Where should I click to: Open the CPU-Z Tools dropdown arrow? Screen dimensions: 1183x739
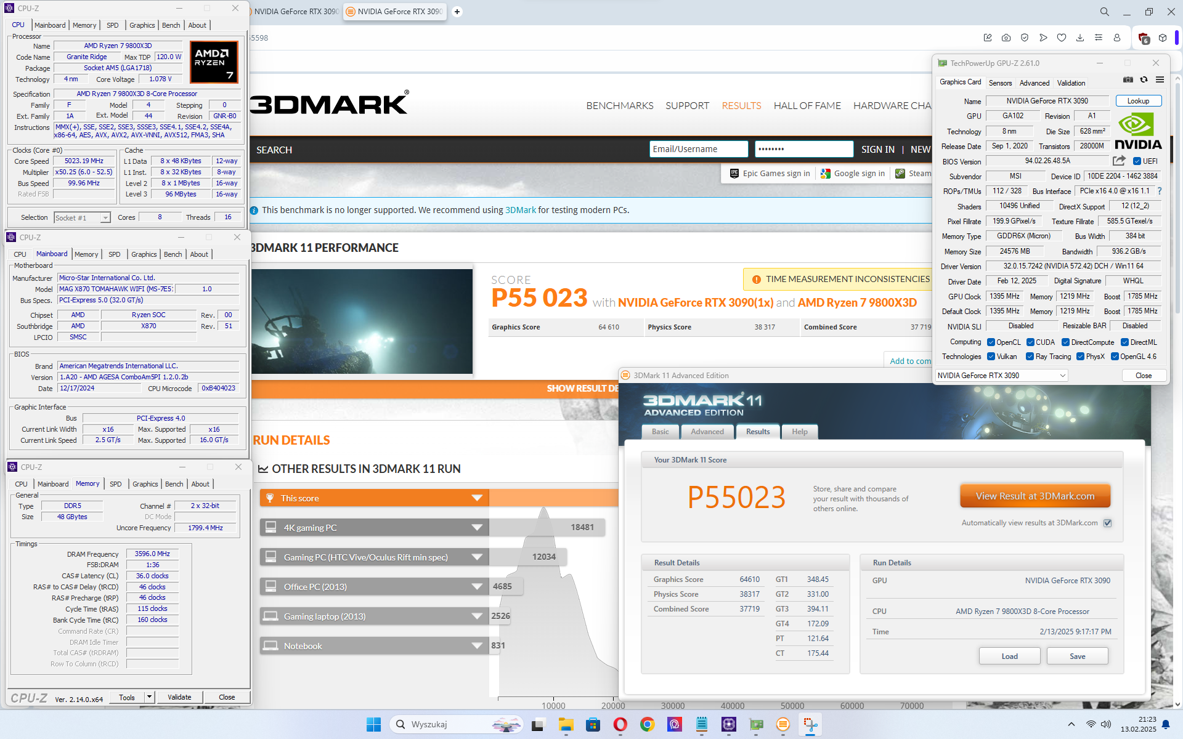click(148, 697)
